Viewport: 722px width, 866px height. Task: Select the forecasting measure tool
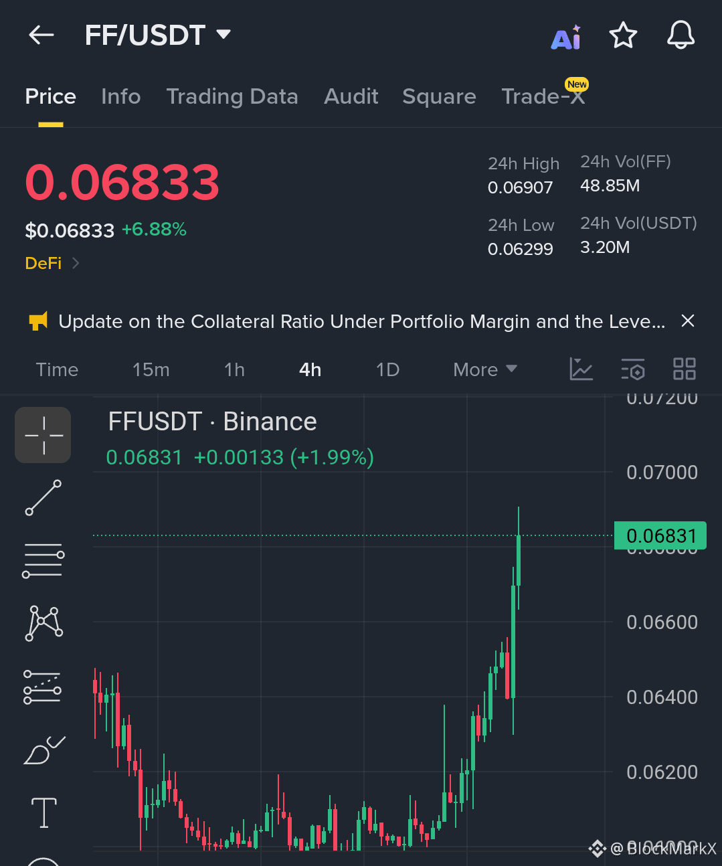(x=42, y=687)
